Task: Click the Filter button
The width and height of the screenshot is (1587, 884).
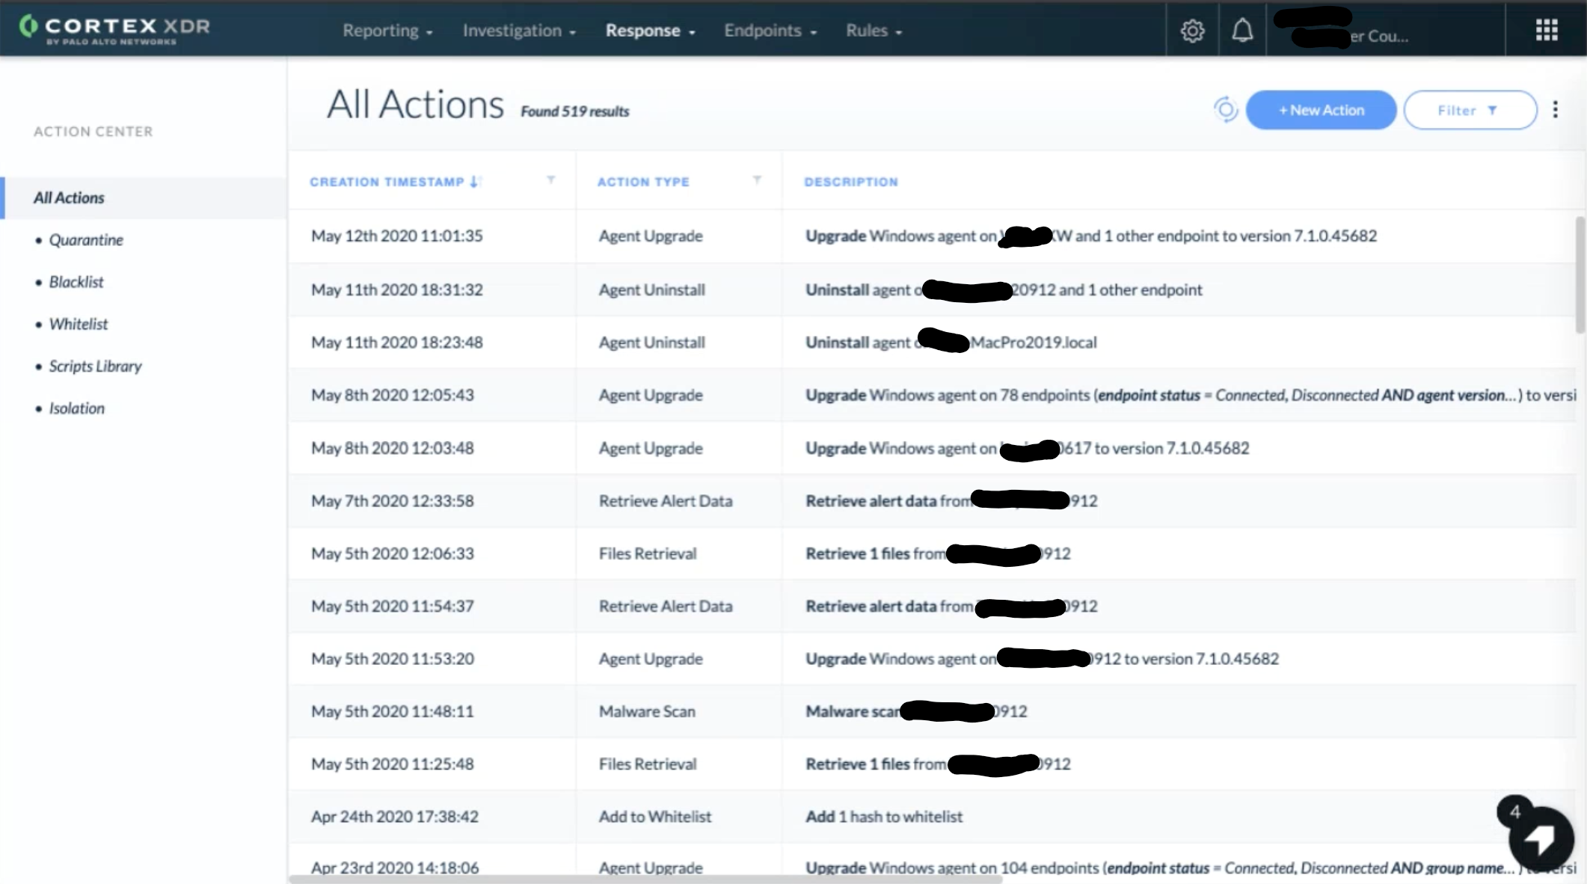Action: click(x=1470, y=110)
